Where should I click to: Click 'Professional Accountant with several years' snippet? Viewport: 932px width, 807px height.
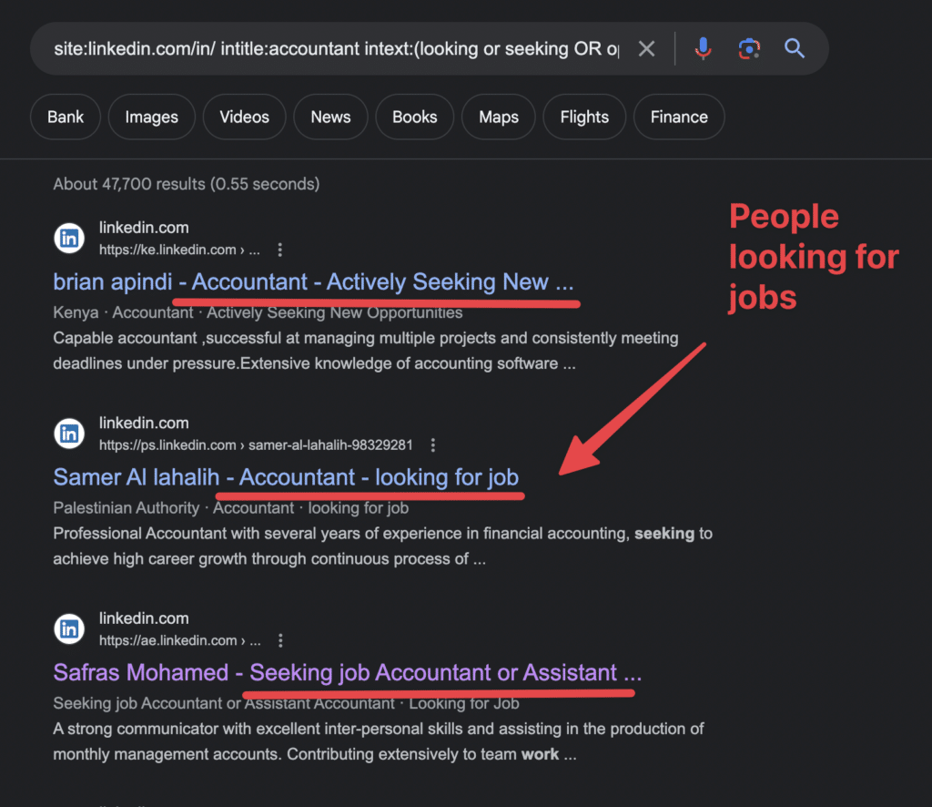click(x=383, y=546)
